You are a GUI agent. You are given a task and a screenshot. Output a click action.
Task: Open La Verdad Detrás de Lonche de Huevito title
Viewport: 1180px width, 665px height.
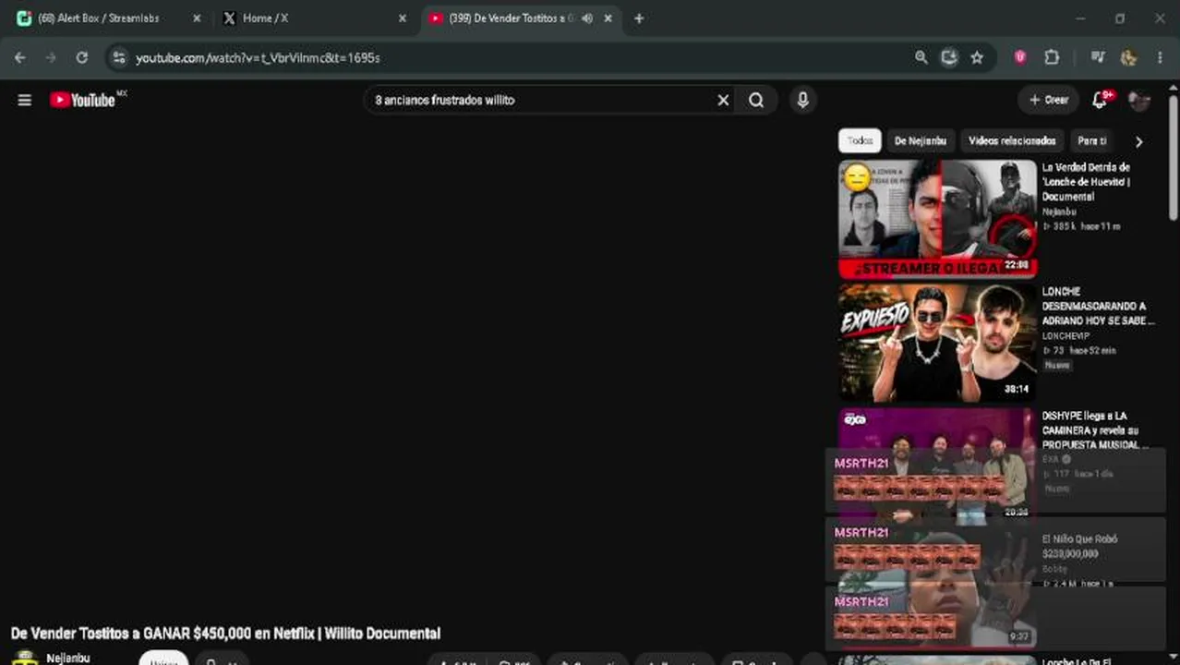coord(1086,182)
